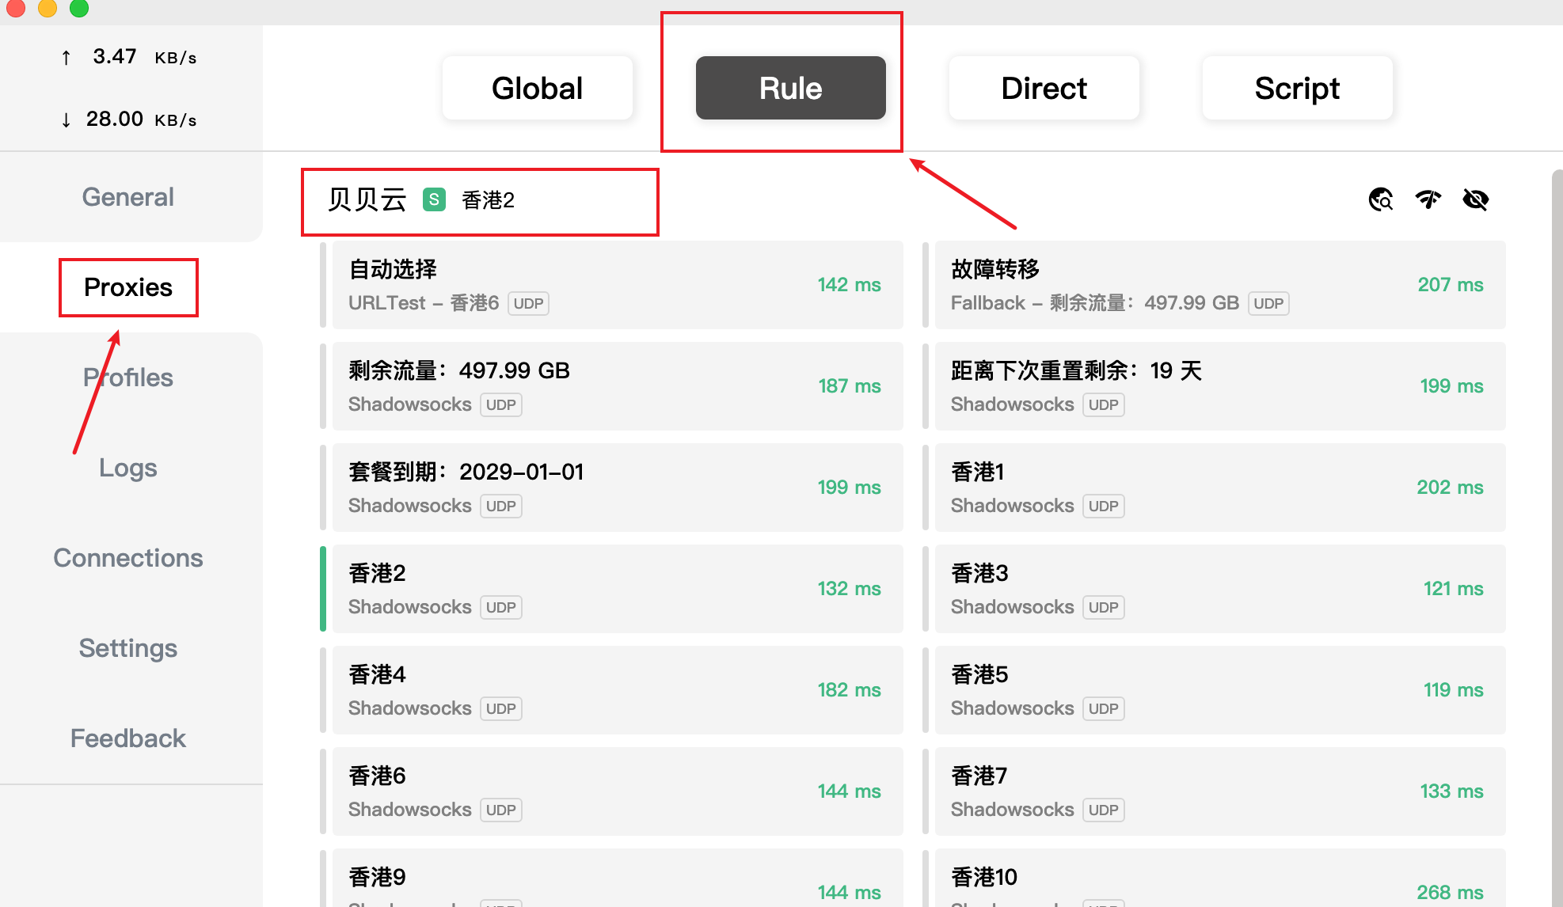Select the 香港5 proxy node

pos(1219,690)
